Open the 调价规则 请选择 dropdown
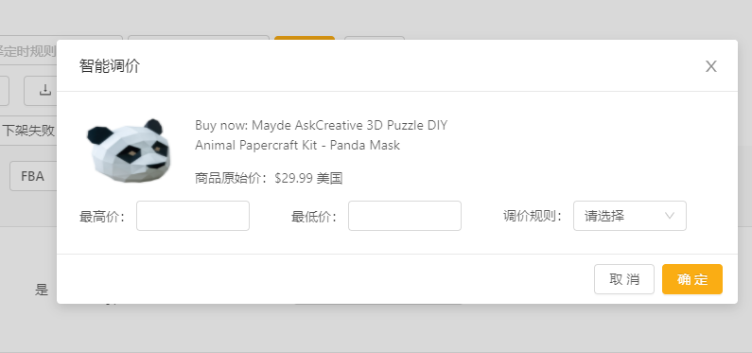The image size is (752, 353). pyautogui.click(x=630, y=216)
